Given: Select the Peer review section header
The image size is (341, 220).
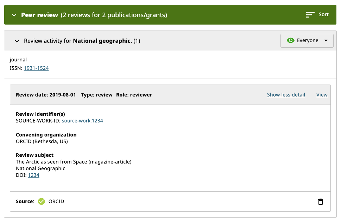Looking at the screenshot, I should pyautogui.click(x=39, y=15).
